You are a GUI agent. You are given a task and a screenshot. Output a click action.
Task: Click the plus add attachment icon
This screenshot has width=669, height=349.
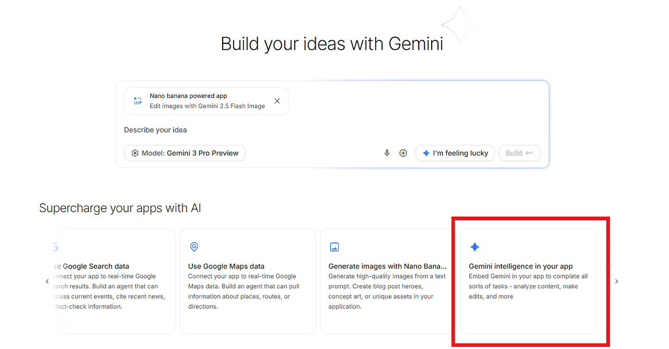pyautogui.click(x=403, y=153)
